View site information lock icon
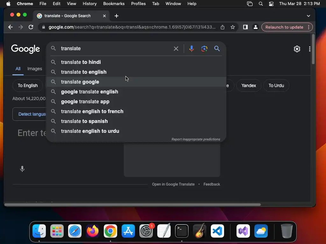Viewport: 326px width, 244px height. (43, 27)
